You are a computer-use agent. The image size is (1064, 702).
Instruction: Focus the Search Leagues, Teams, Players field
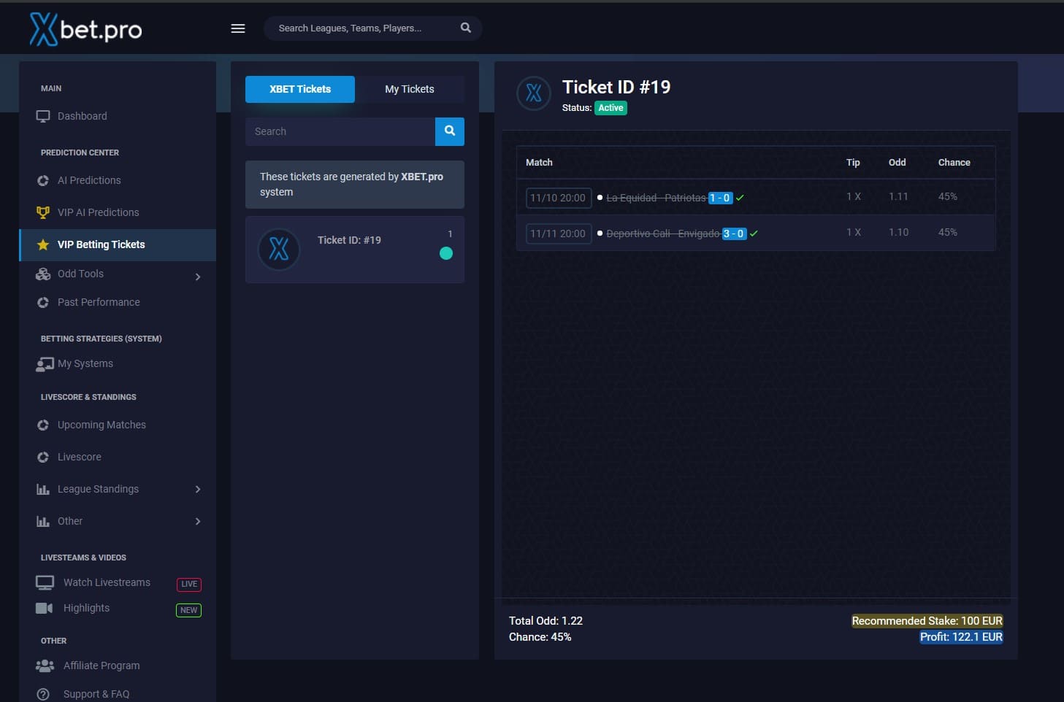(x=372, y=28)
